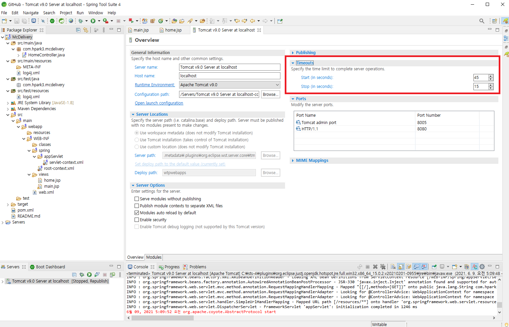Toggle Show Console When Standard Out Changes

point(416,267)
